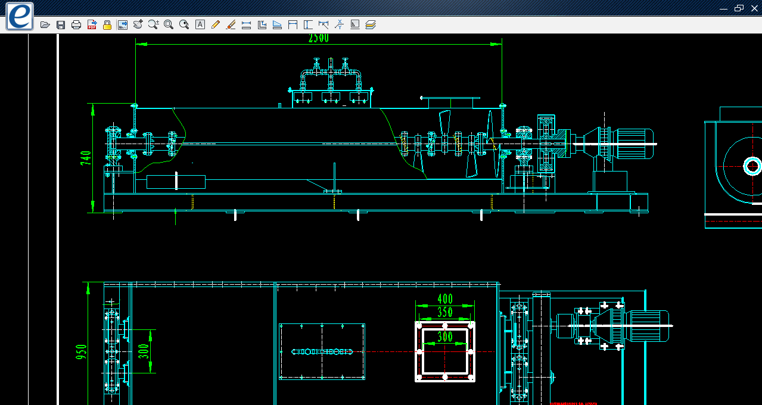Click the Open file folder icon

[x=45, y=24]
